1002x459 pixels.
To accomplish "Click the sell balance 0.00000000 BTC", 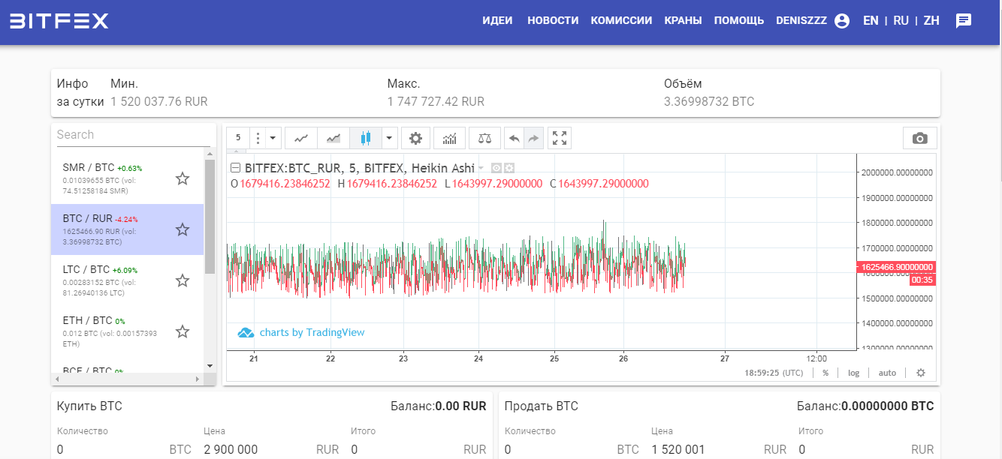I will click(888, 406).
